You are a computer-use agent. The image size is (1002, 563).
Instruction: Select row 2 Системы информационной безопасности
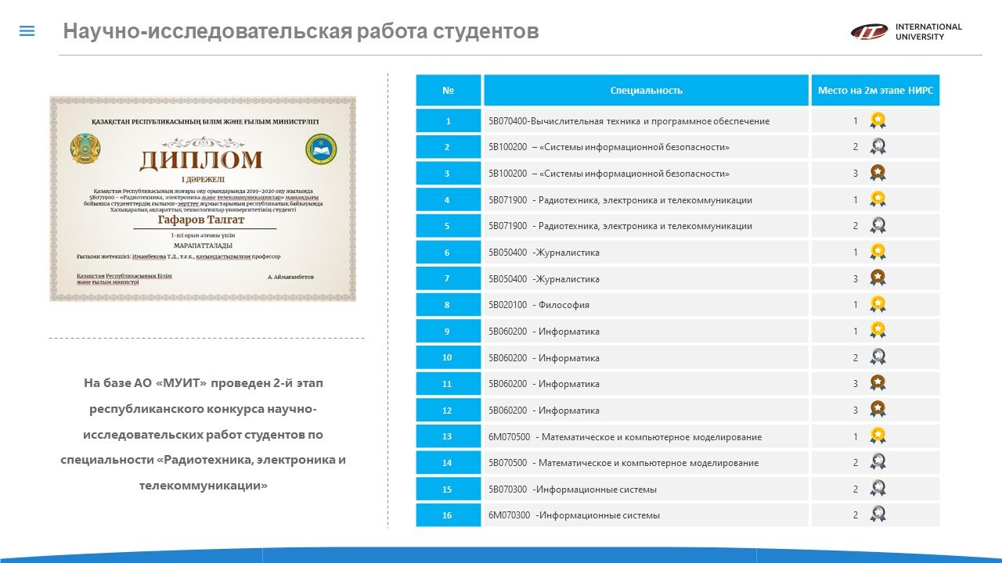(646, 147)
